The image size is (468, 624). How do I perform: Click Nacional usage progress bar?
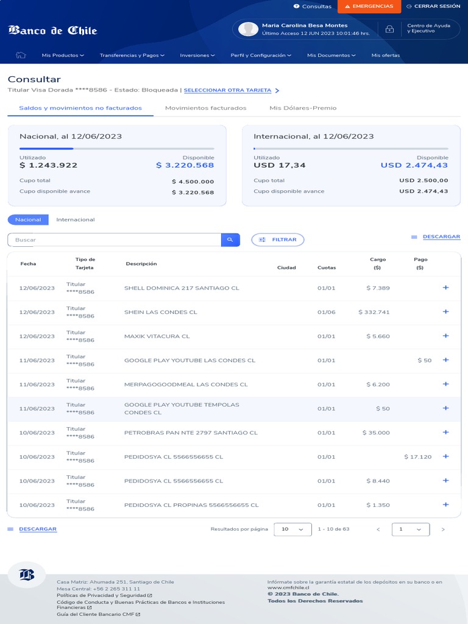pyautogui.click(x=117, y=149)
